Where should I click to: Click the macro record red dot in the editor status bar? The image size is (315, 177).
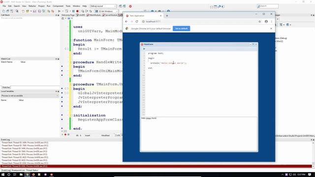(x=65, y=135)
